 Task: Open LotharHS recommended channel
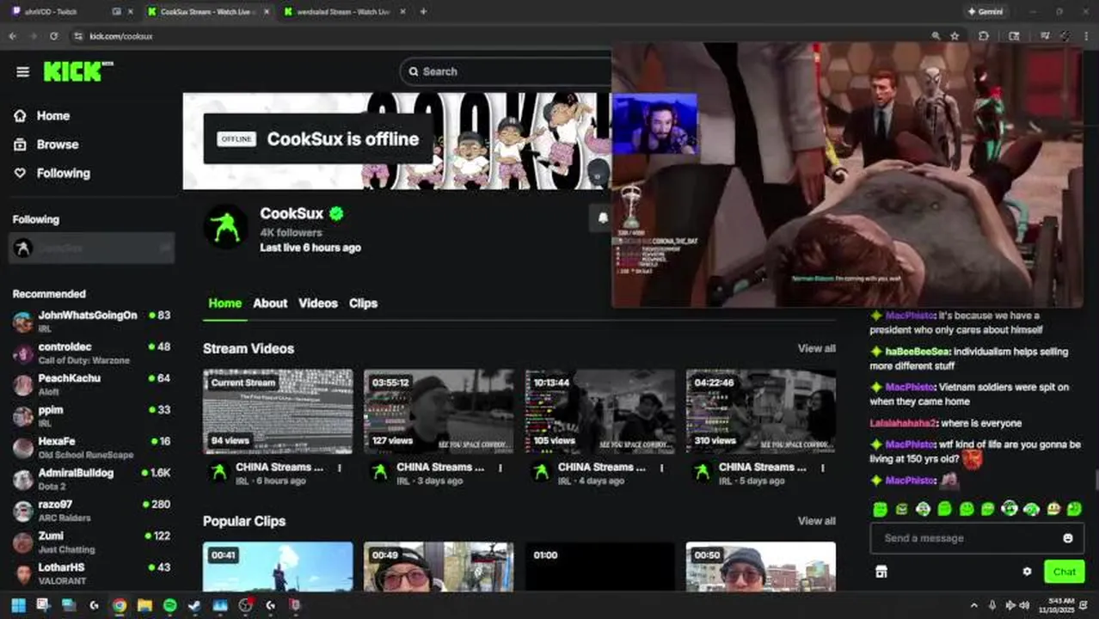(91, 573)
